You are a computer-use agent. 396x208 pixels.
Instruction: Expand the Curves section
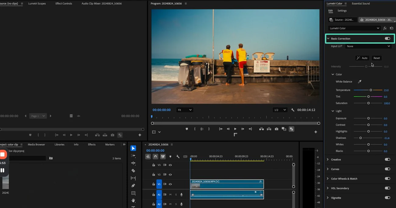pos(328,169)
